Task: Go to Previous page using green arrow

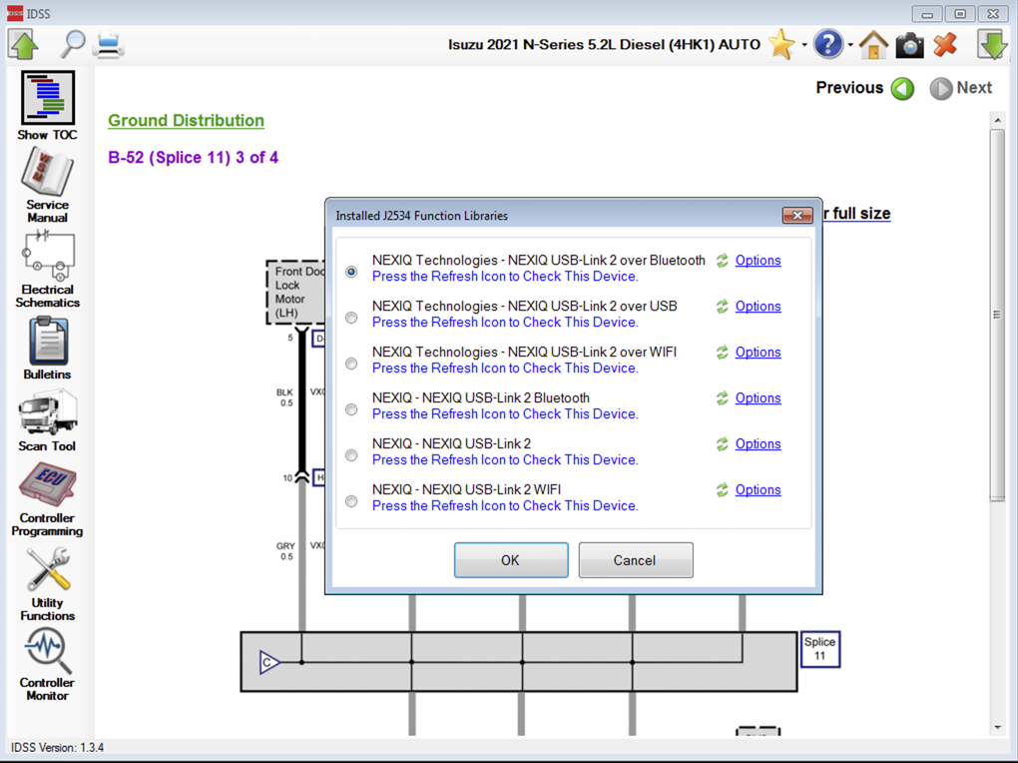Action: tap(902, 89)
